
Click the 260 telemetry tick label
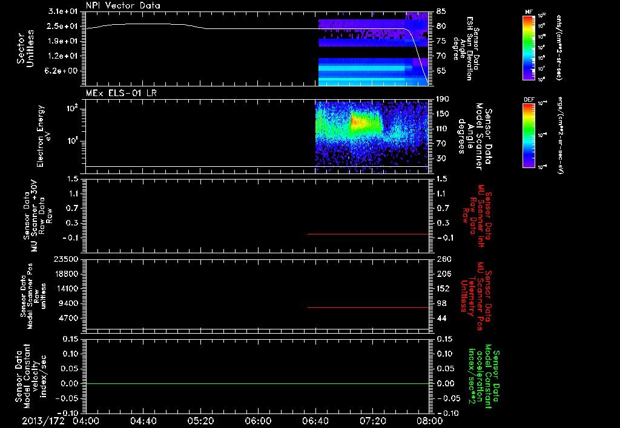443,259
